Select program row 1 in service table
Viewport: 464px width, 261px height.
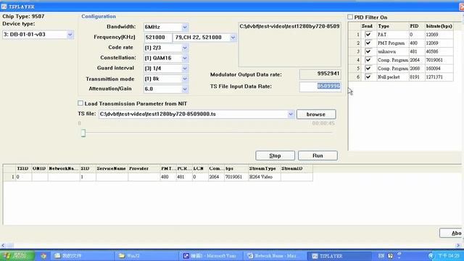click(158, 177)
